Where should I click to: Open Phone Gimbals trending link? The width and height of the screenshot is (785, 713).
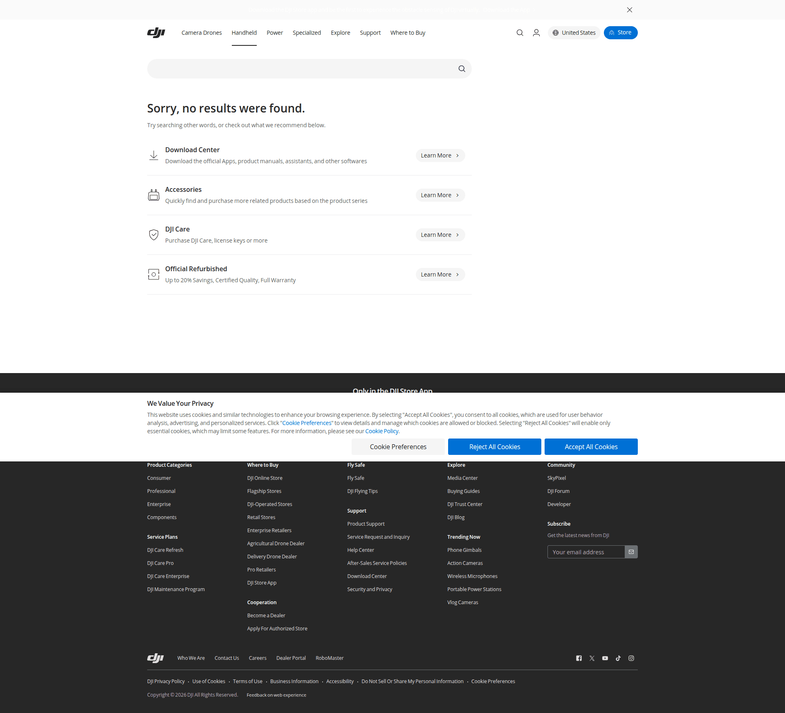coord(464,550)
